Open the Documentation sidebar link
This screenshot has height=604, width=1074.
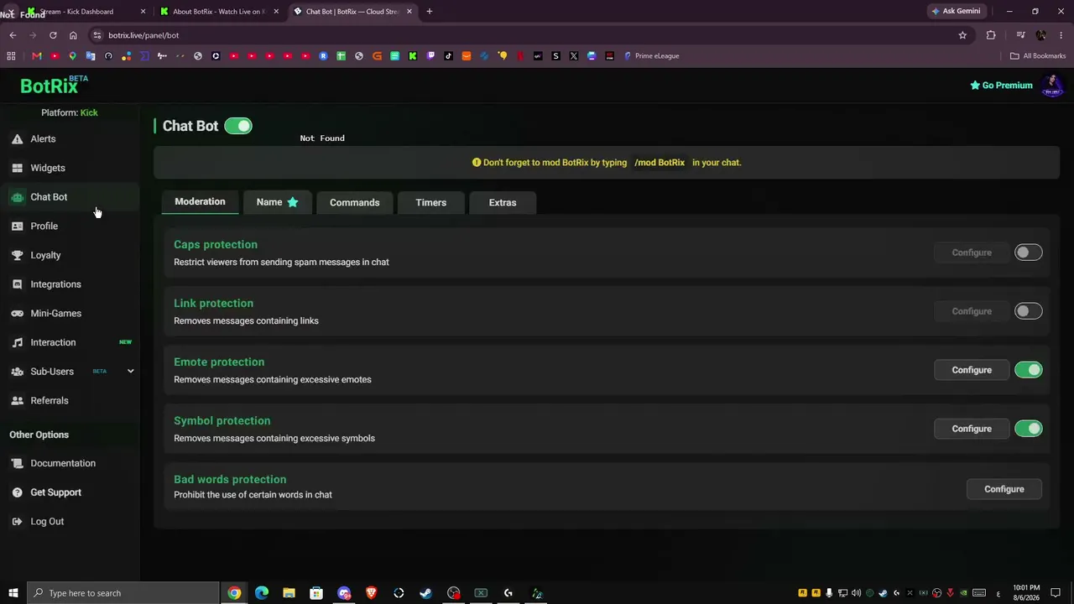(63, 463)
